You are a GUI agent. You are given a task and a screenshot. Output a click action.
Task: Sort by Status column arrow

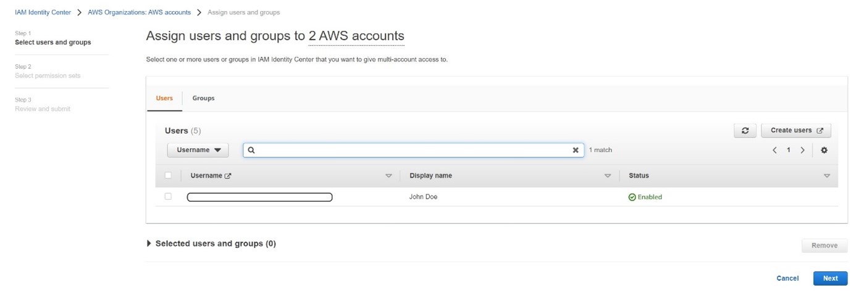(x=827, y=176)
